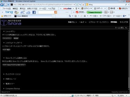
Task: Open the 移動する dropdown in Stora header
Action: pyautogui.click(x=72, y=22)
